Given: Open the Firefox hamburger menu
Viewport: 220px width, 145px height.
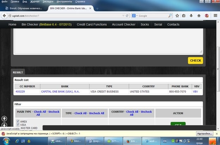Looking at the screenshot, I should [x=215, y=16].
